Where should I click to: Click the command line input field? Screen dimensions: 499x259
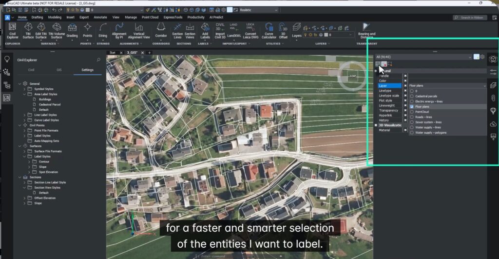[239, 256]
